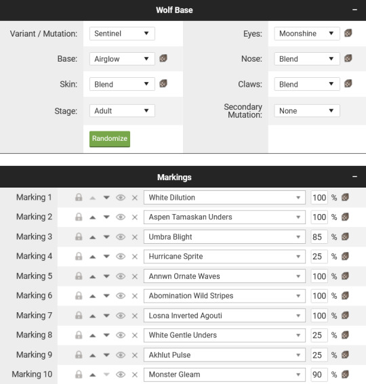Toggle the padlock on Marking 9
Viewport: 366px width, 384px height.
79,355
